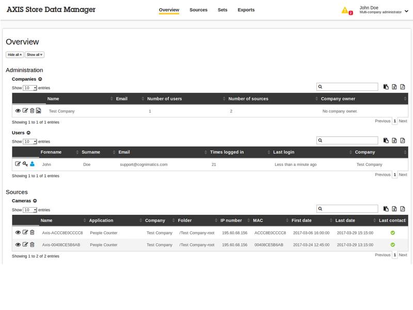Click Show all button

click(x=35, y=55)
